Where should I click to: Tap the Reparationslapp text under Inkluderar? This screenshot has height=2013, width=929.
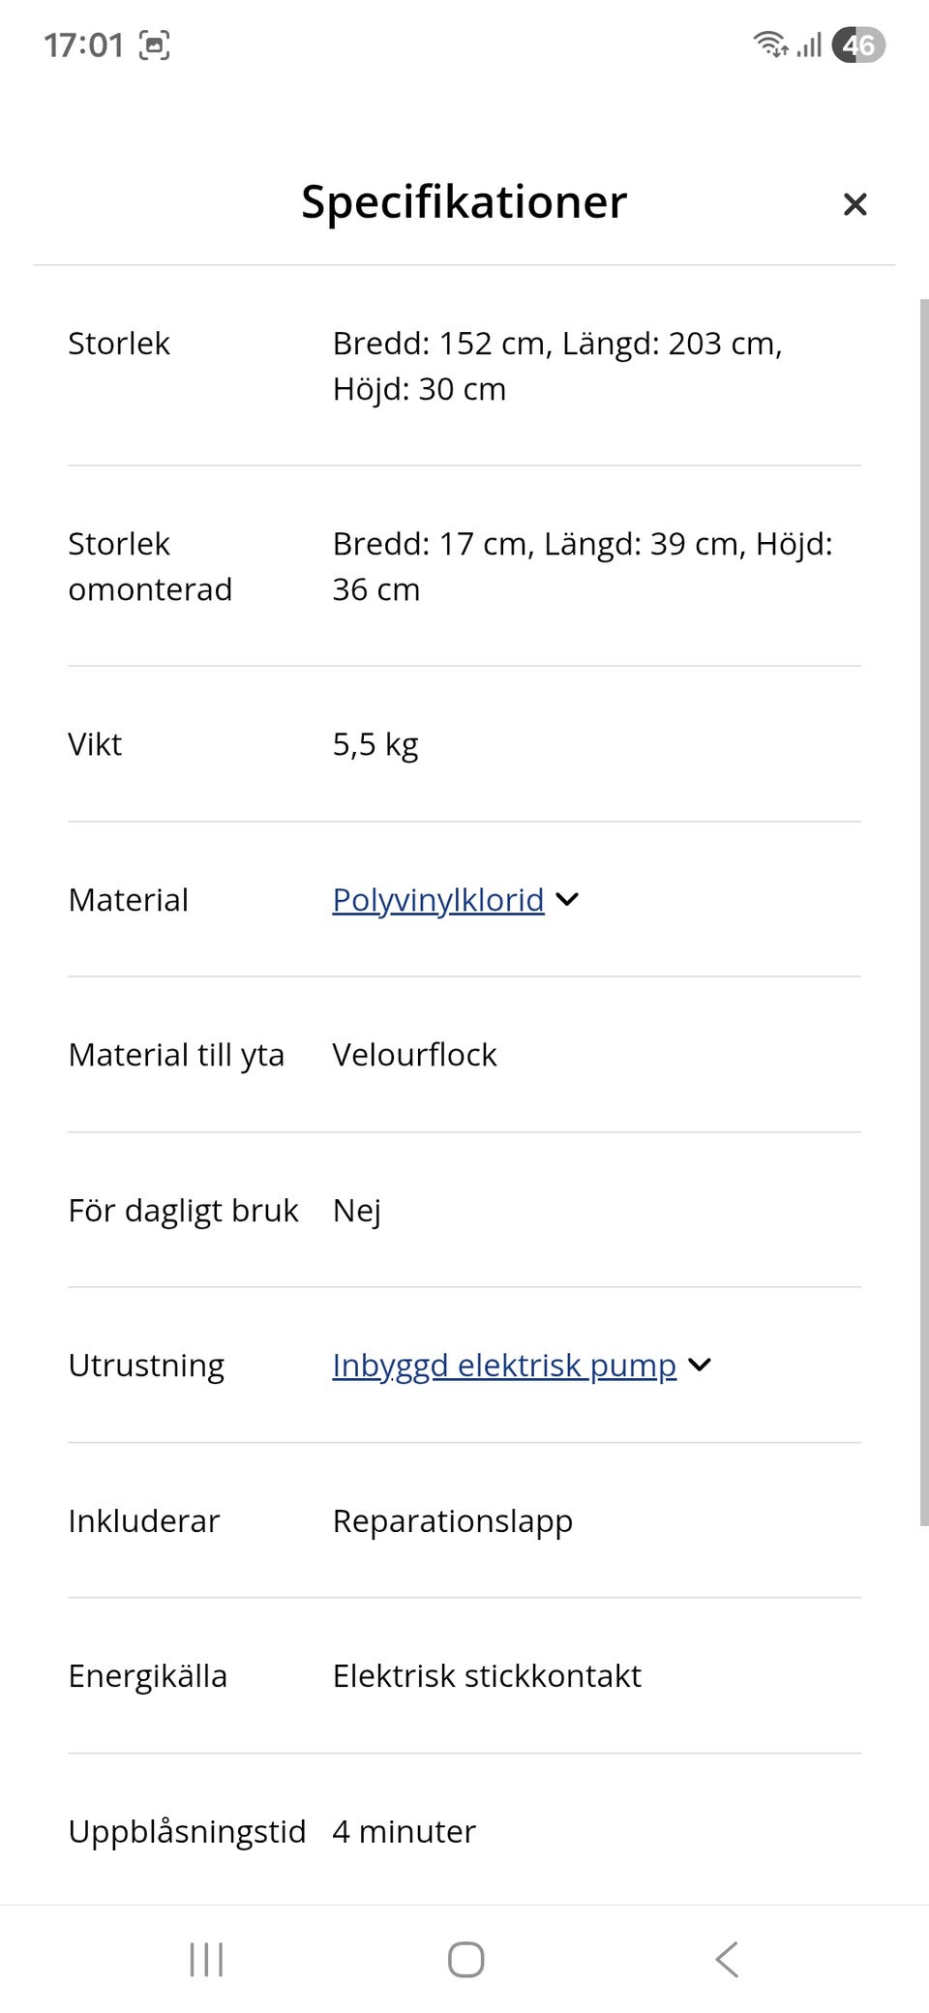point(452,1521)
